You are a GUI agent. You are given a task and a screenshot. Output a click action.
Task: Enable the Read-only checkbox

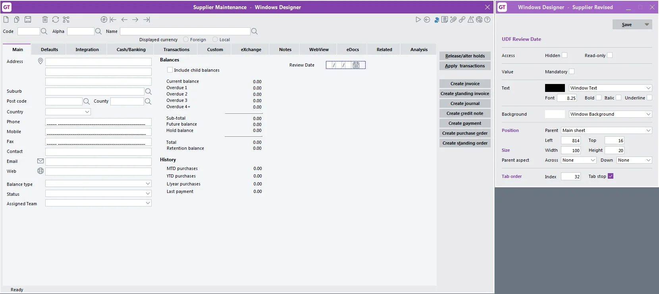coord(610,55)
